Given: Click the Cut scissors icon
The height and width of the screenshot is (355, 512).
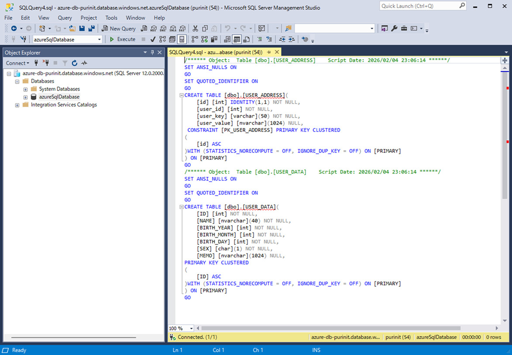Looking at the screenshot, I should pyautogui.click(x=195, y=28).
